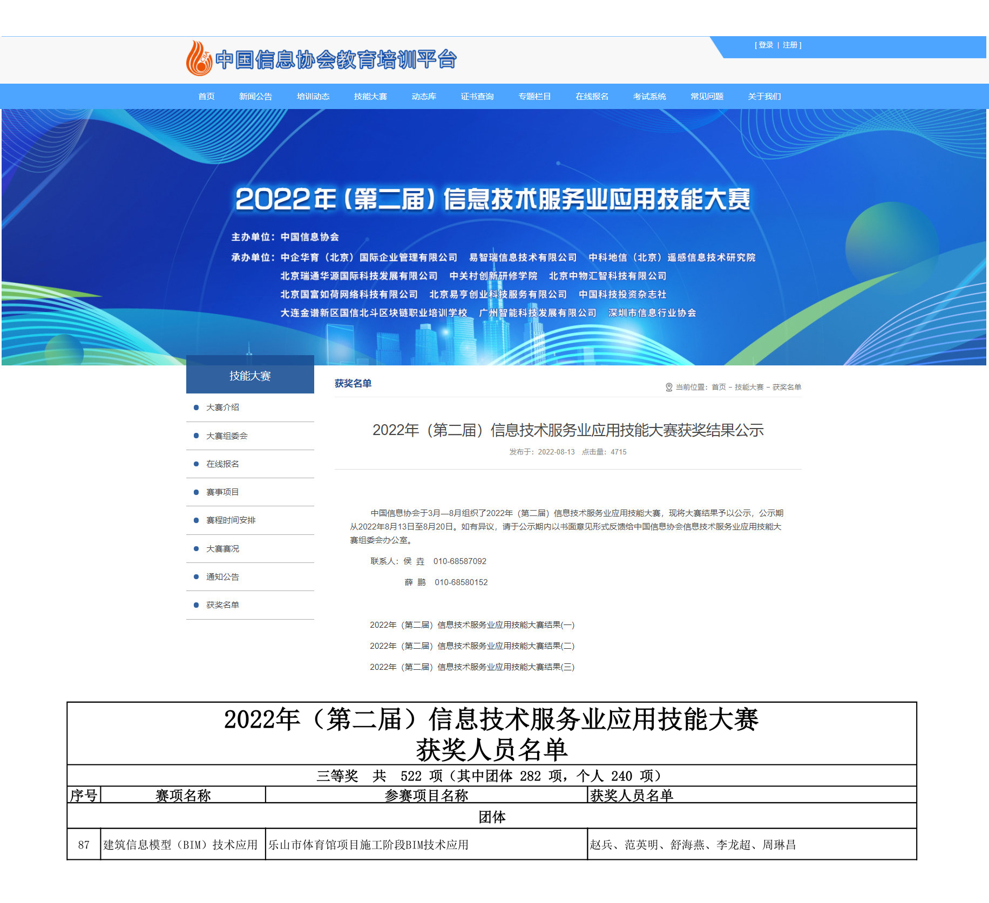This screenshot has width=989, height=903.
Task: Open the competition results (一) link
Action: point(472,625)
